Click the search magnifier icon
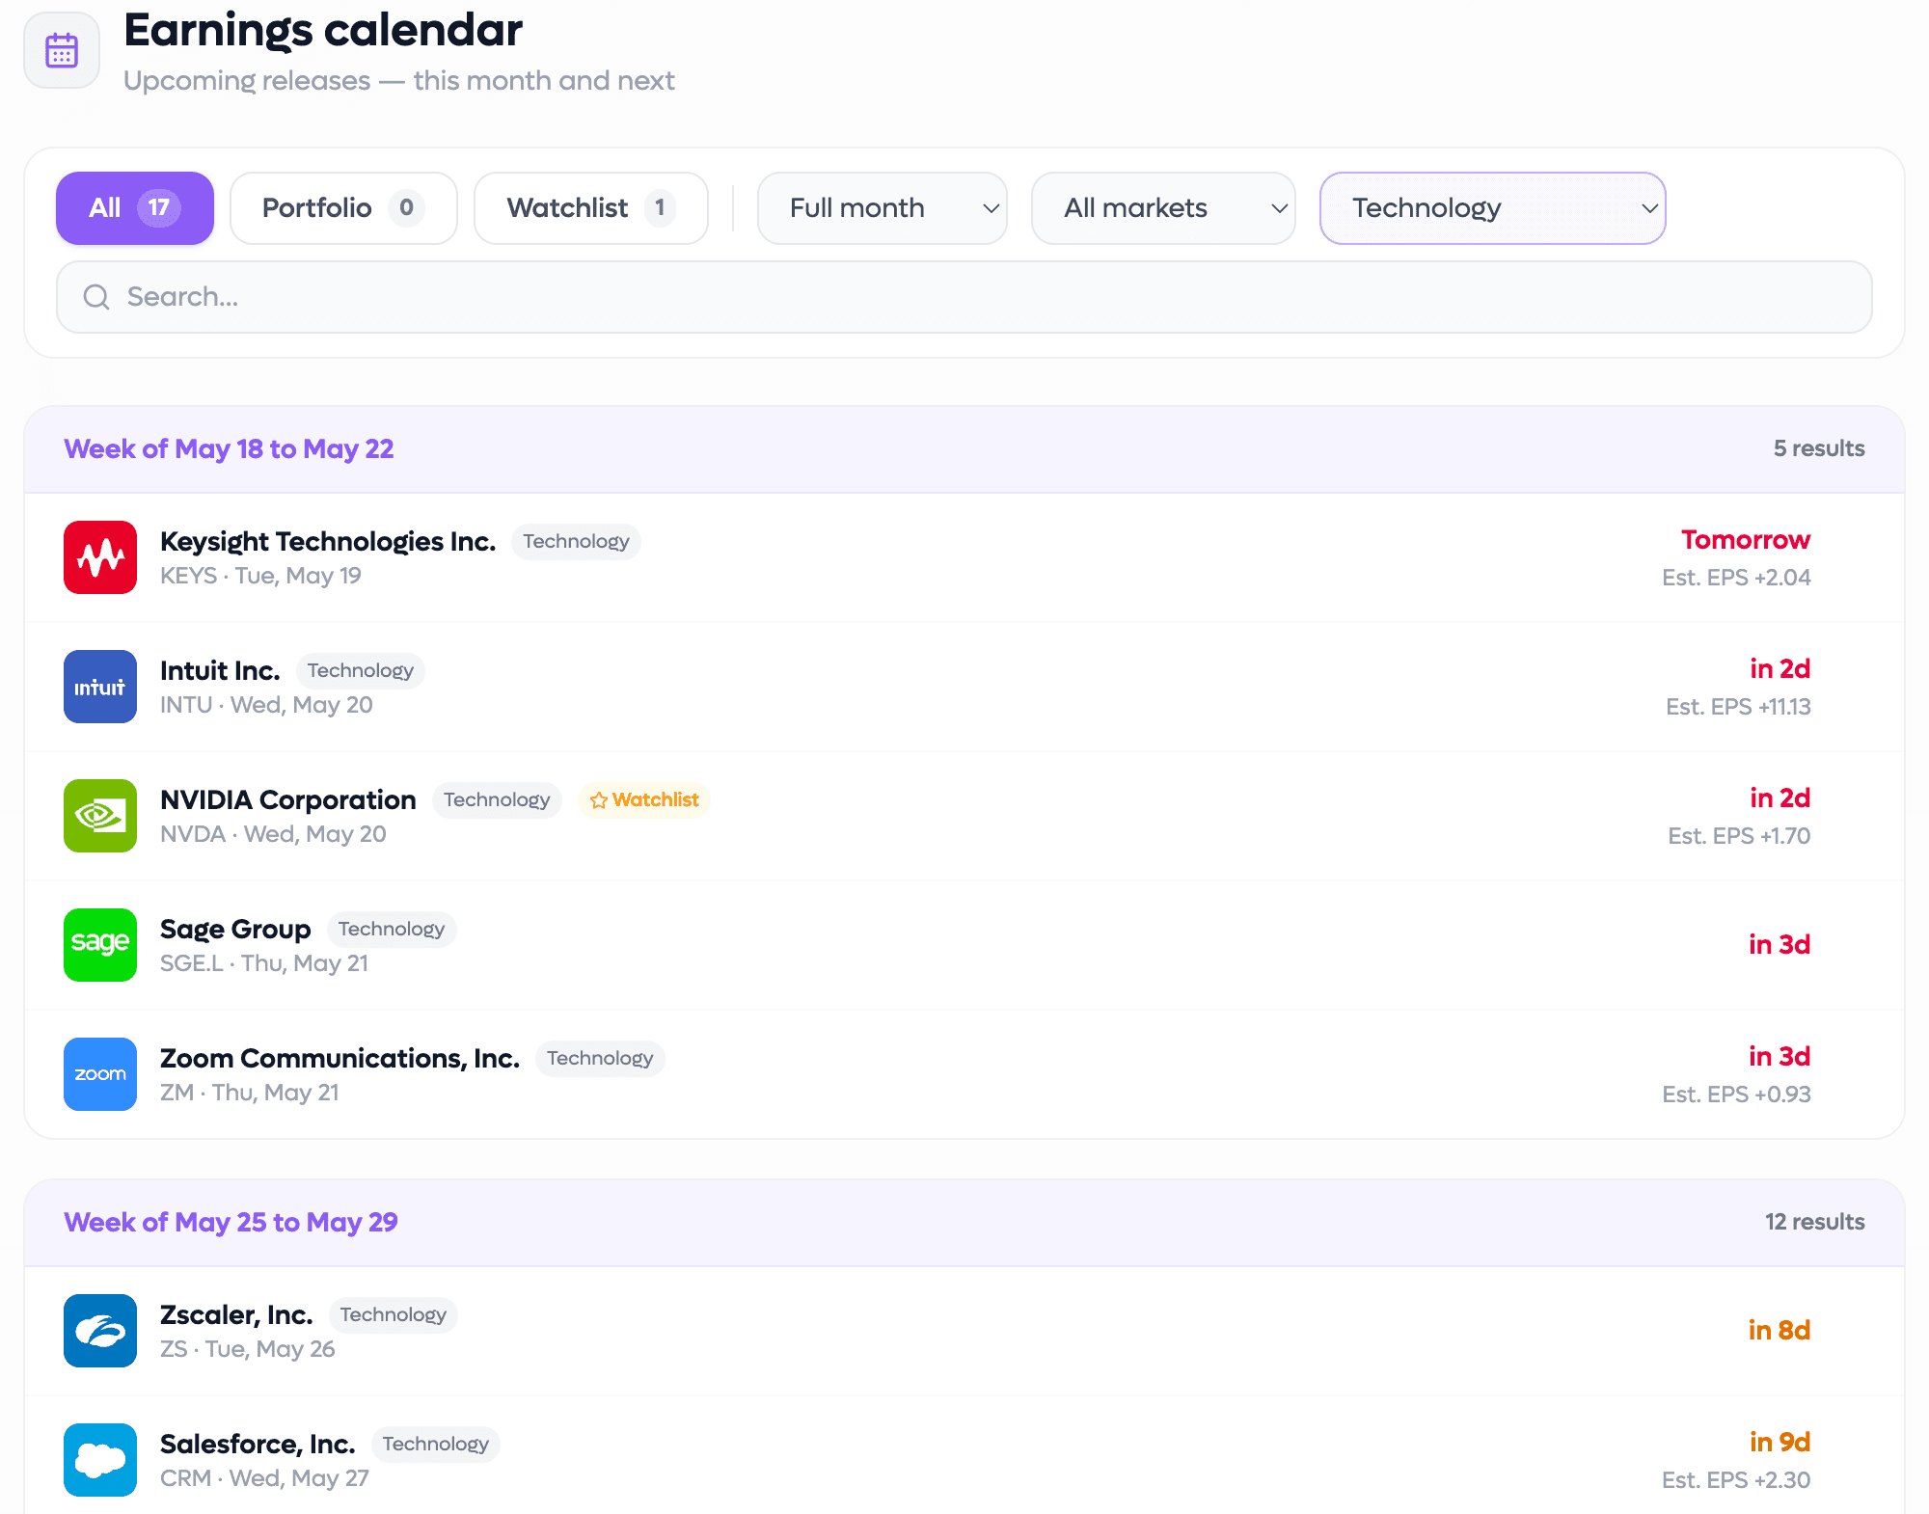 click(x=96, y=297)
